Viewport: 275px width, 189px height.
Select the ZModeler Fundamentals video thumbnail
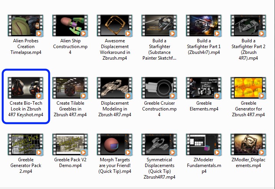(204, 144)
